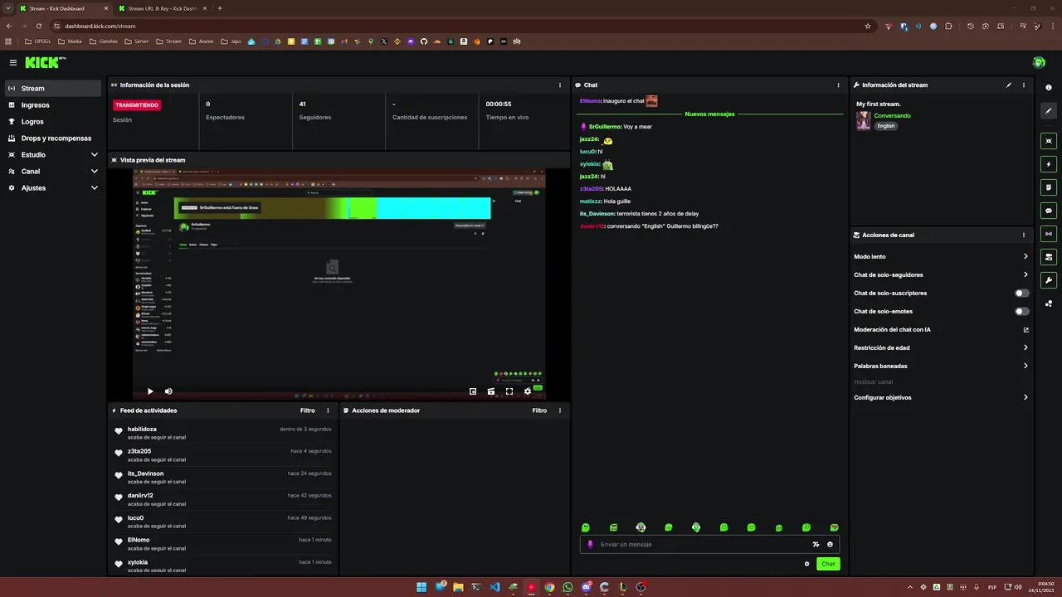This screenshot has height=597, width=1062.
Task: Open the emoji picker in chat input
Action: tap(830, 545)
